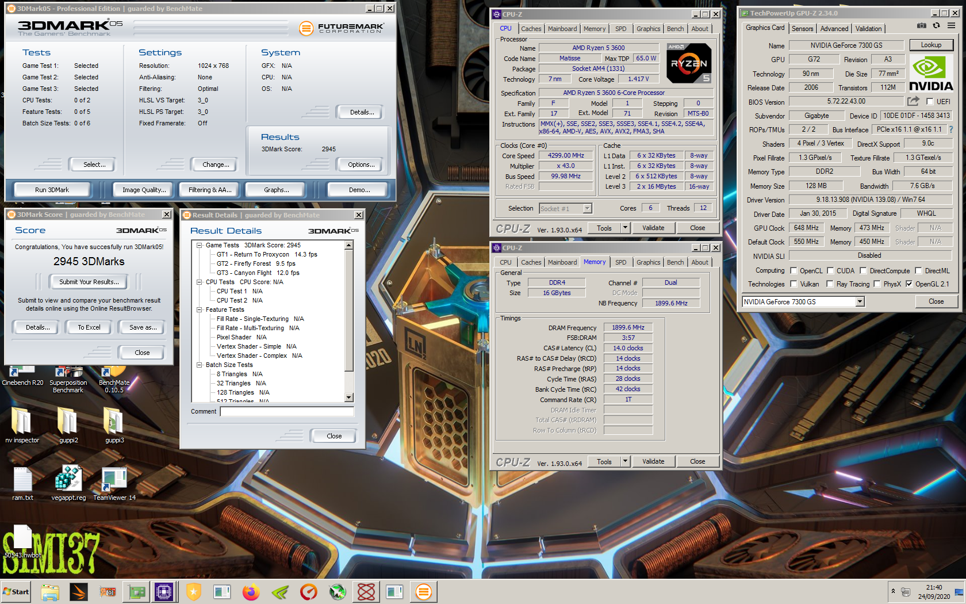
Task: Switch to Validation tab in GPU-Z
Action: 868,28
